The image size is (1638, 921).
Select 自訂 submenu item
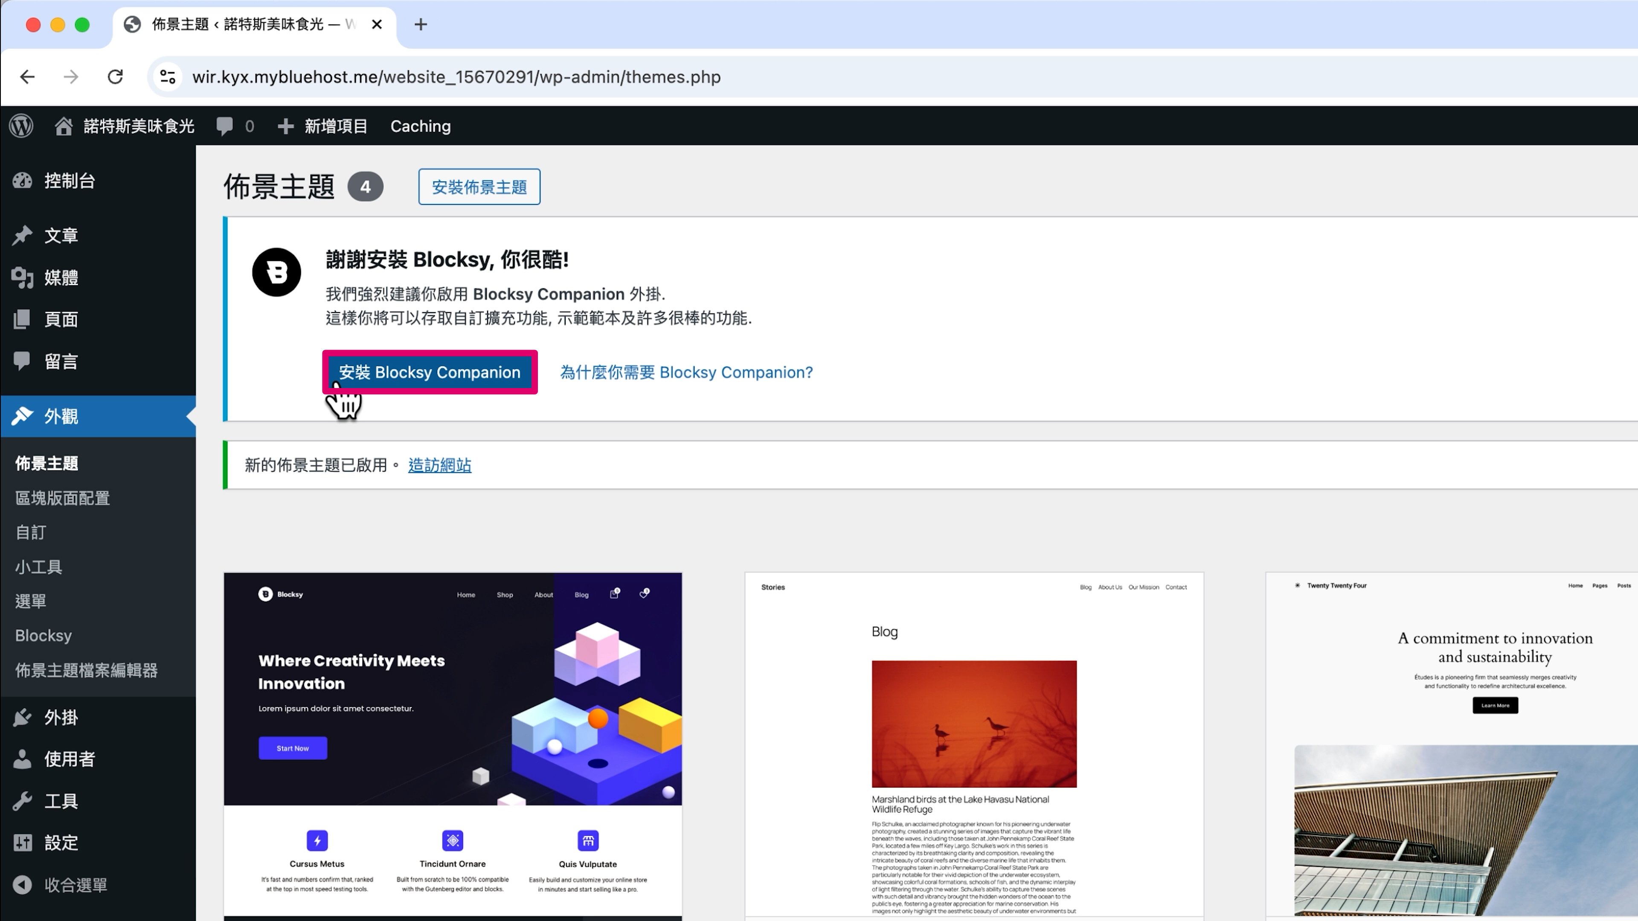31,532
